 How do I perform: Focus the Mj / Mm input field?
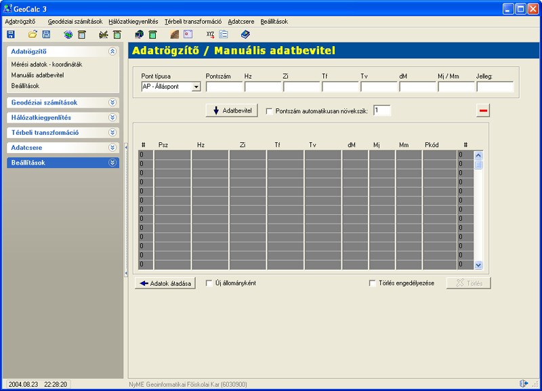point(457,87)
